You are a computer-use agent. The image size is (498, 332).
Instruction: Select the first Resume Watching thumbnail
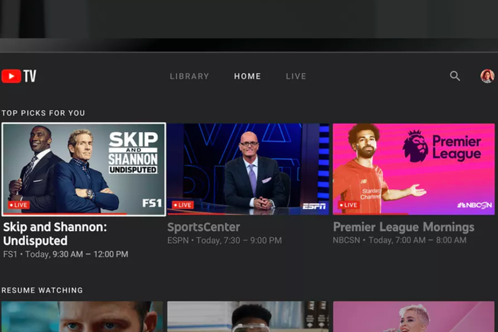pyautogui.click(x=82, y=317)
